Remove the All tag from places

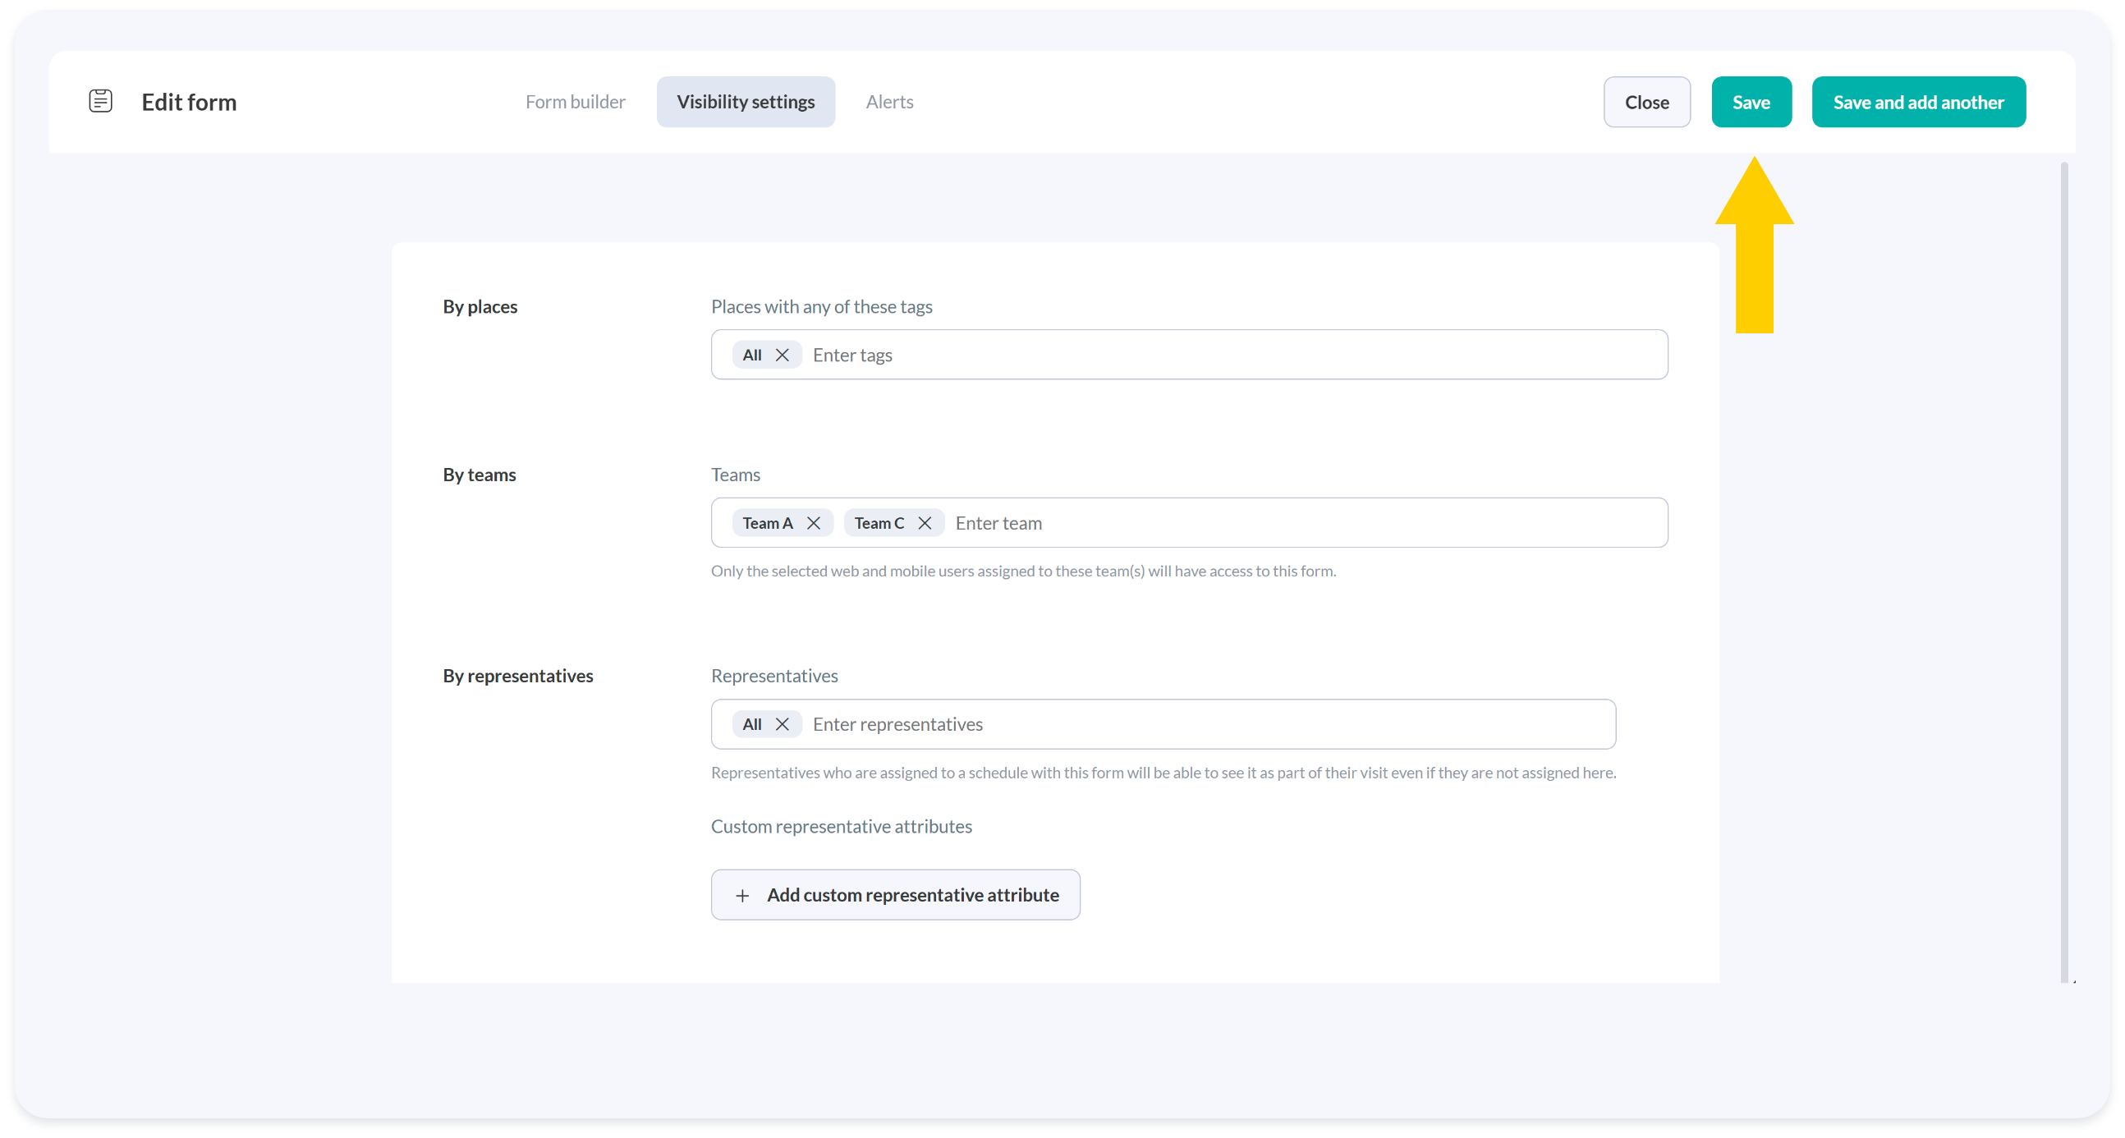coord(782,355)
